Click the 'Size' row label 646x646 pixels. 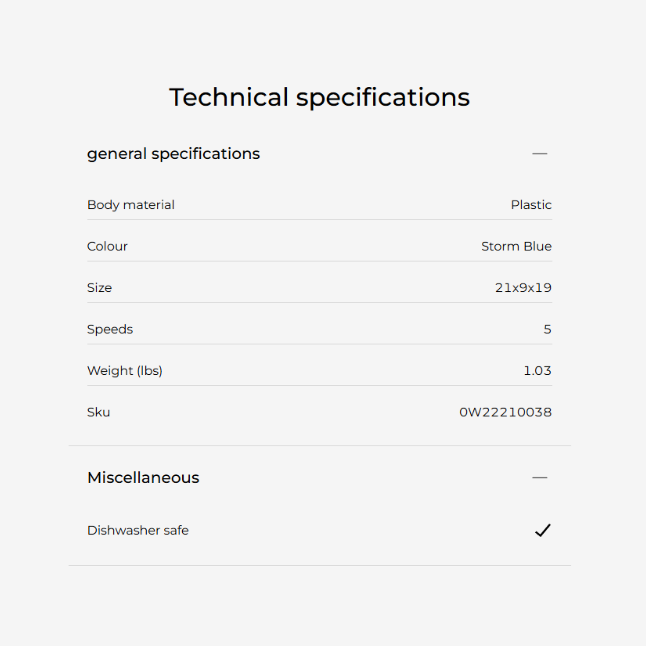[99, 288]
